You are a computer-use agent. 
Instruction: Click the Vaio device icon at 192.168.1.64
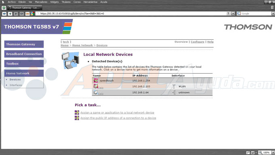point(95,92)
